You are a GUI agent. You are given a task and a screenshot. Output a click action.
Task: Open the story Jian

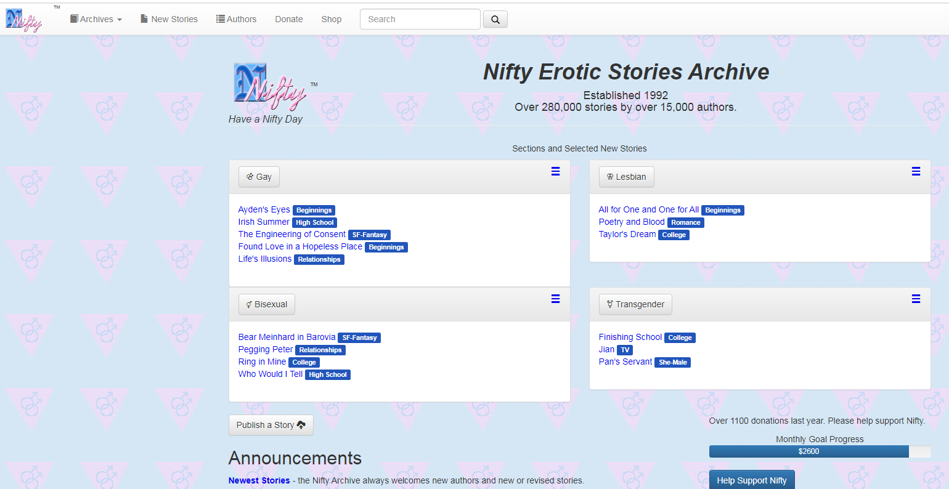click(x=606, y=349)
